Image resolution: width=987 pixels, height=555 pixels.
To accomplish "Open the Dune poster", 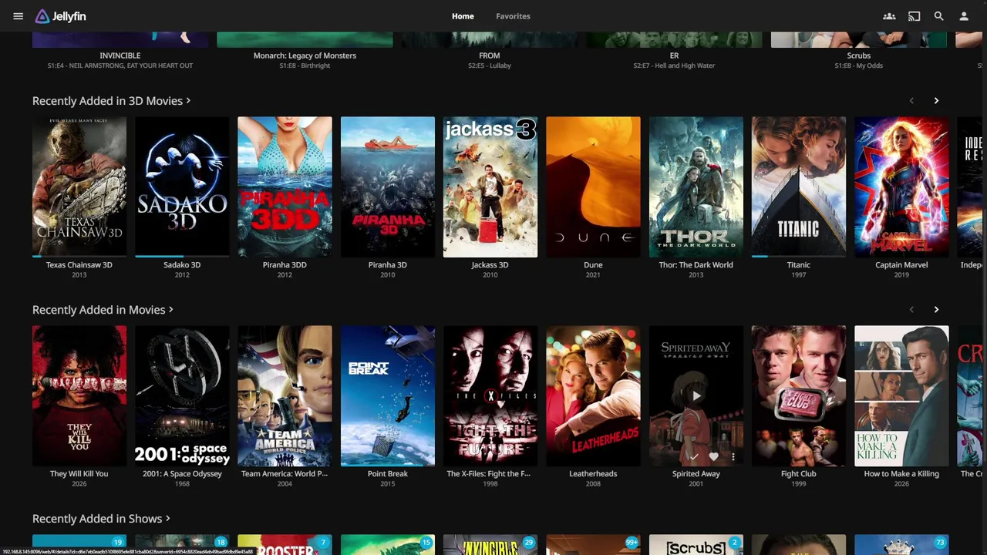I will 593,187.
